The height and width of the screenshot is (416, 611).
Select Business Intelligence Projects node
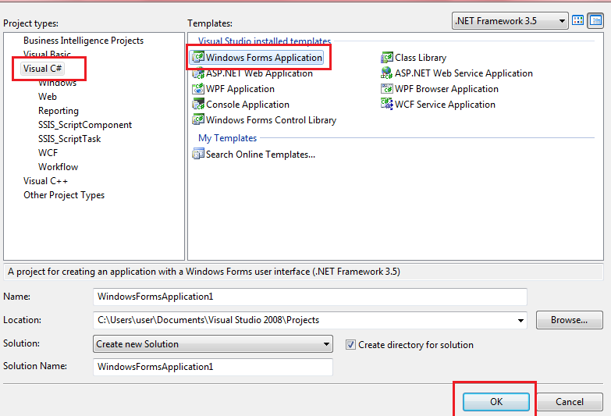(83, 41)
